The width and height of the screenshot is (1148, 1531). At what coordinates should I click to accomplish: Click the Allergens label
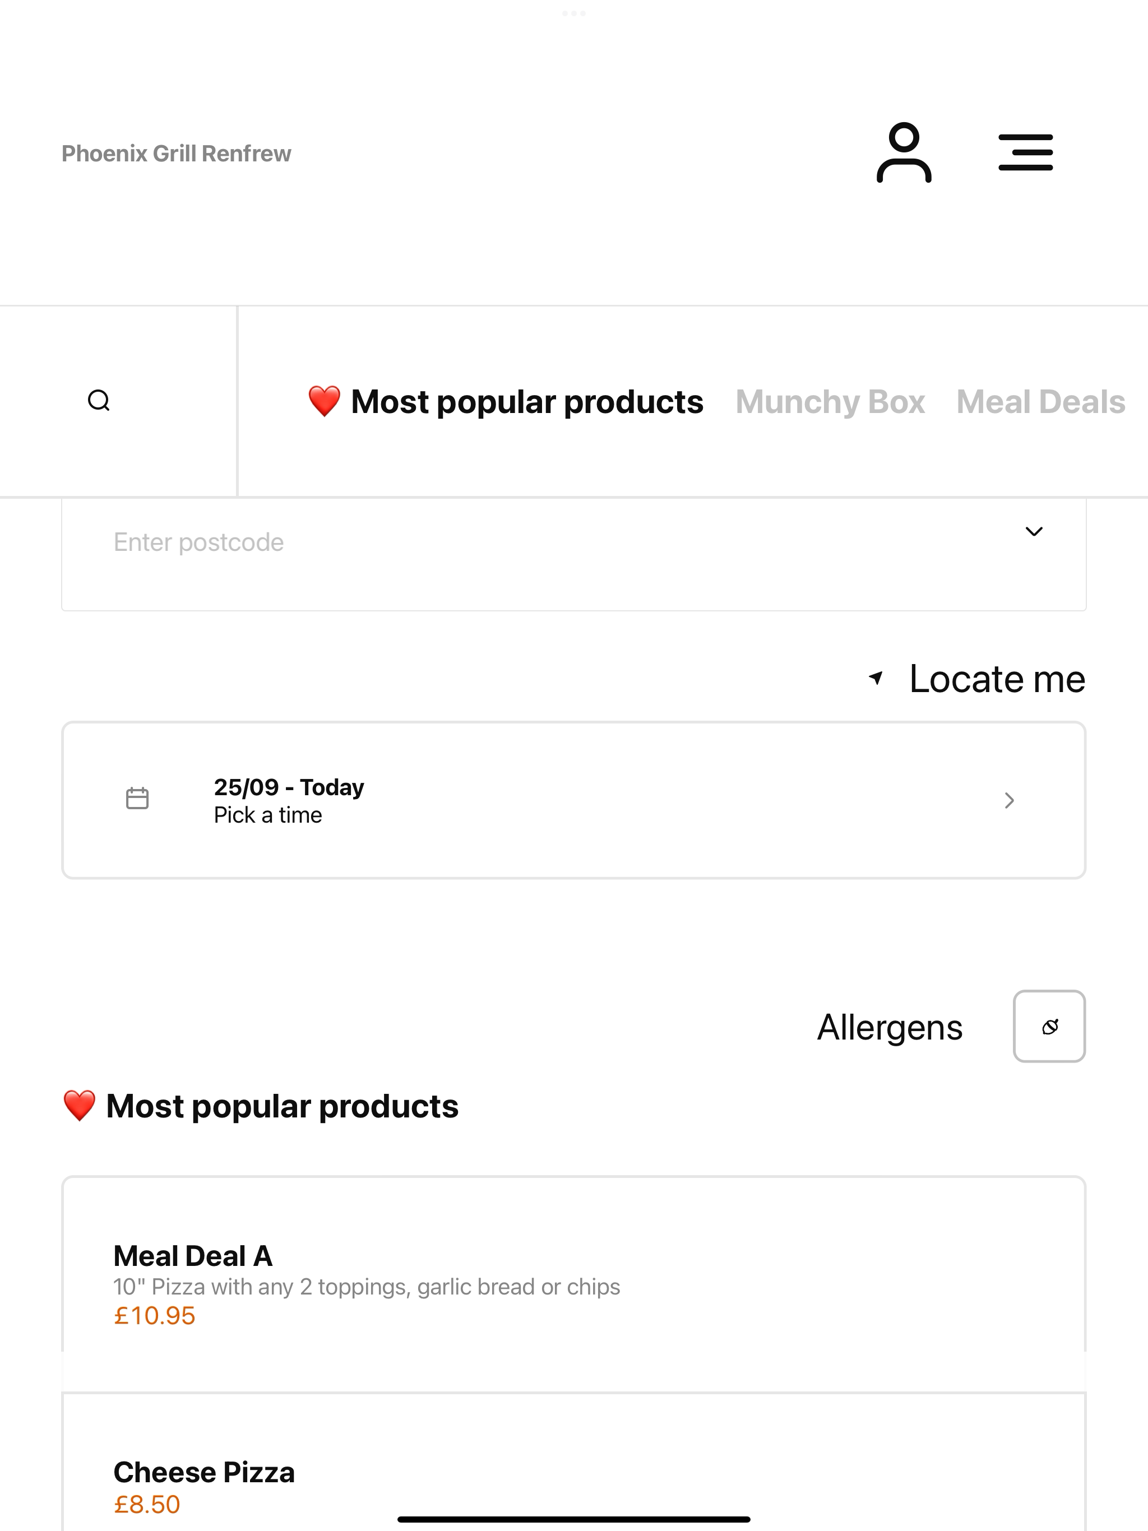[890, 1027]
